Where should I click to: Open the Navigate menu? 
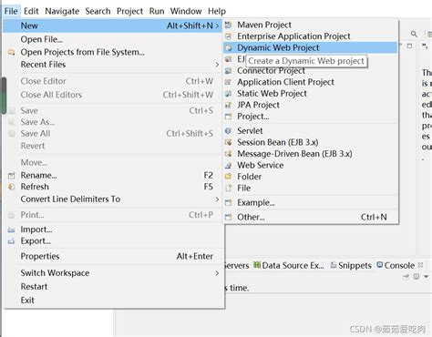point(62,11)
